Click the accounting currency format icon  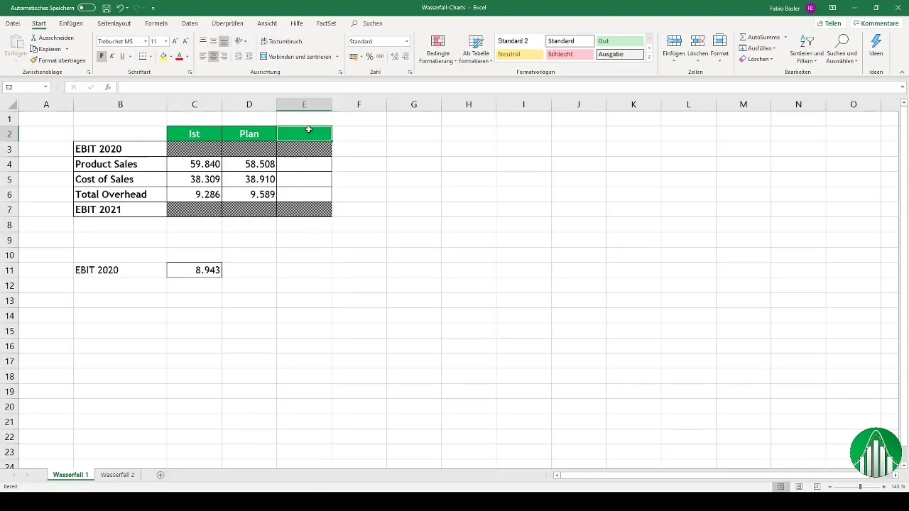pyautogui.click(x=355, y=56)
